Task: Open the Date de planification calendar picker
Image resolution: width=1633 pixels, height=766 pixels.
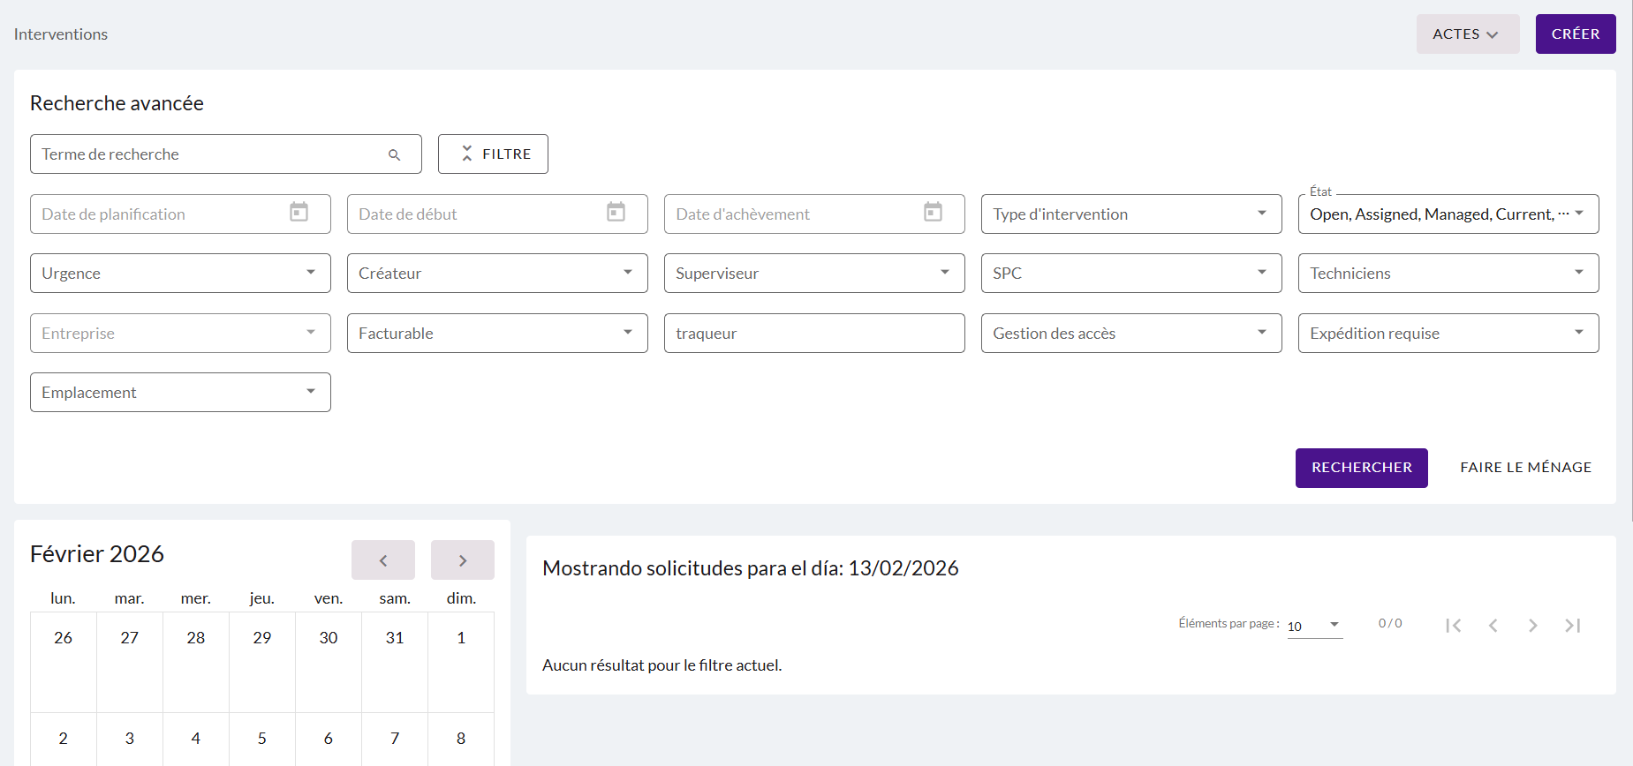Action: tap(299, 213)
